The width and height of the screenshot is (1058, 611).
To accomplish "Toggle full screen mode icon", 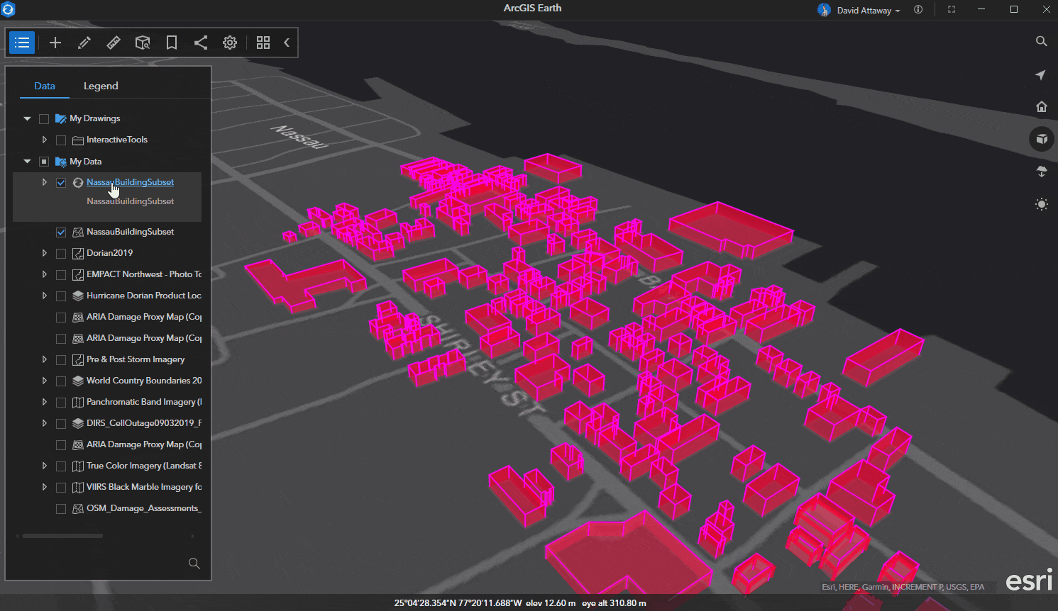I will (x=952, y=10).
